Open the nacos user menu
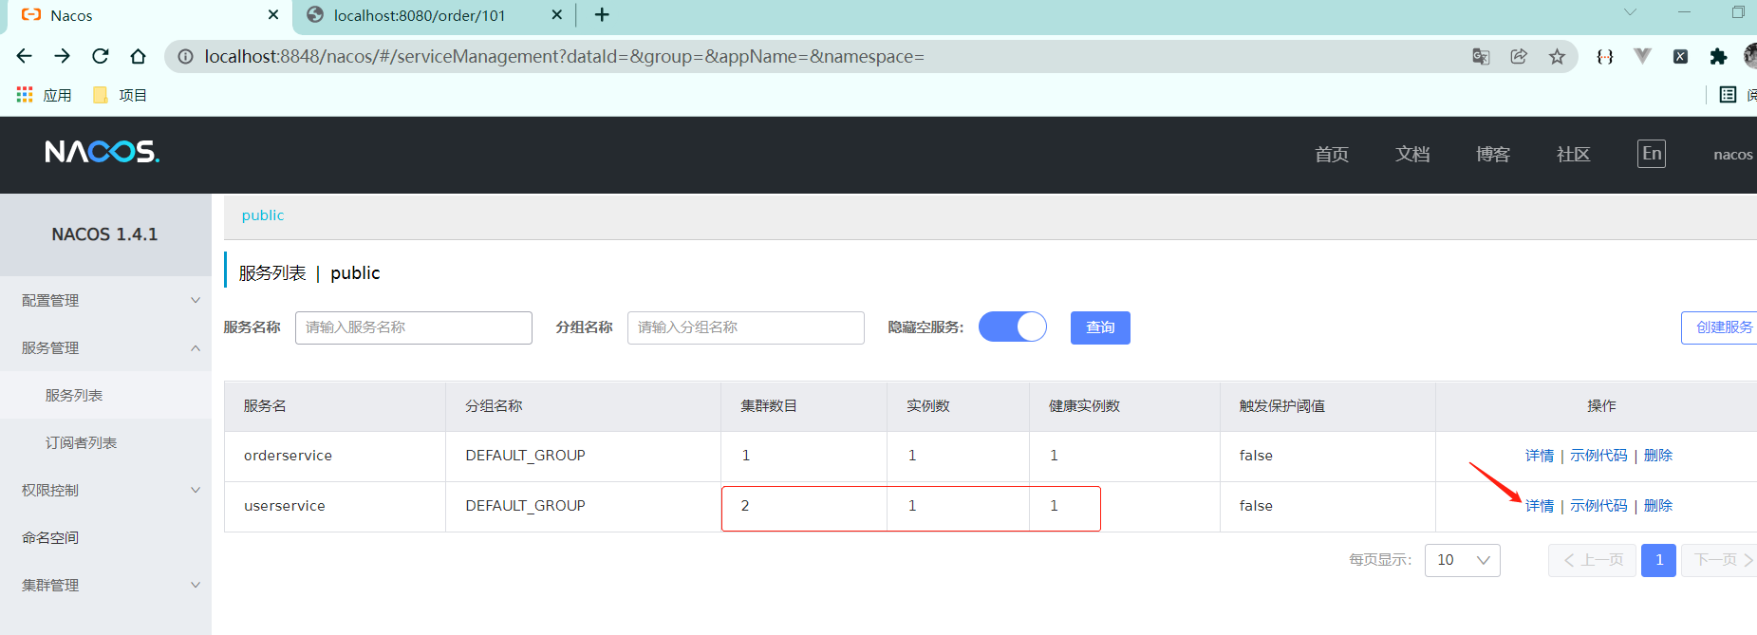1757x635 pixels. pyautogui.click(x=1733, y=154)
